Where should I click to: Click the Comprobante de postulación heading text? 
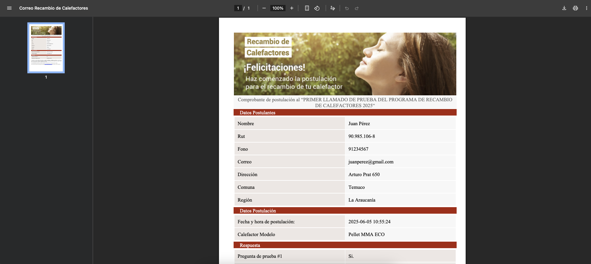tap(345, 102)
